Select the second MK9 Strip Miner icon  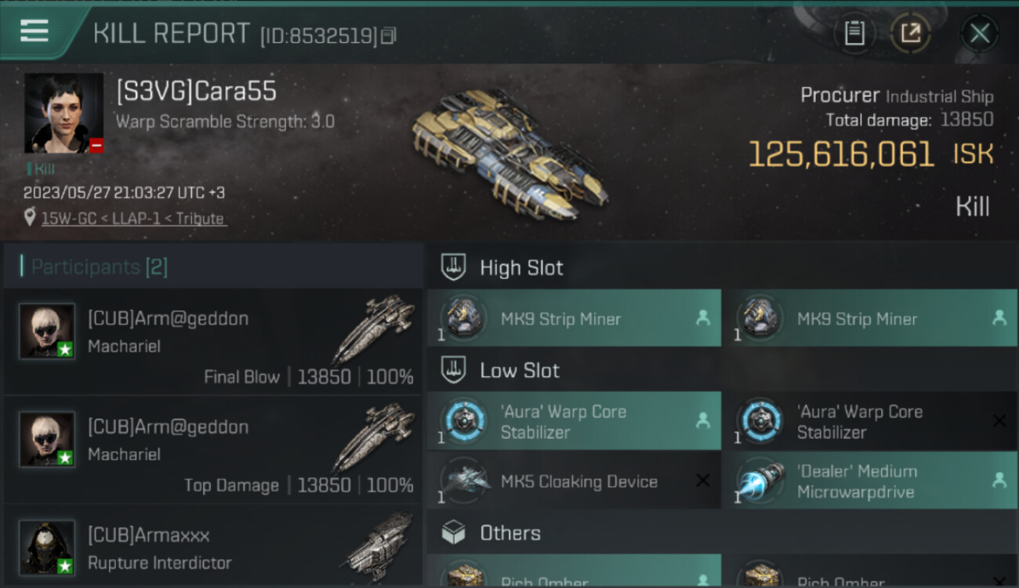coord(758,318)
